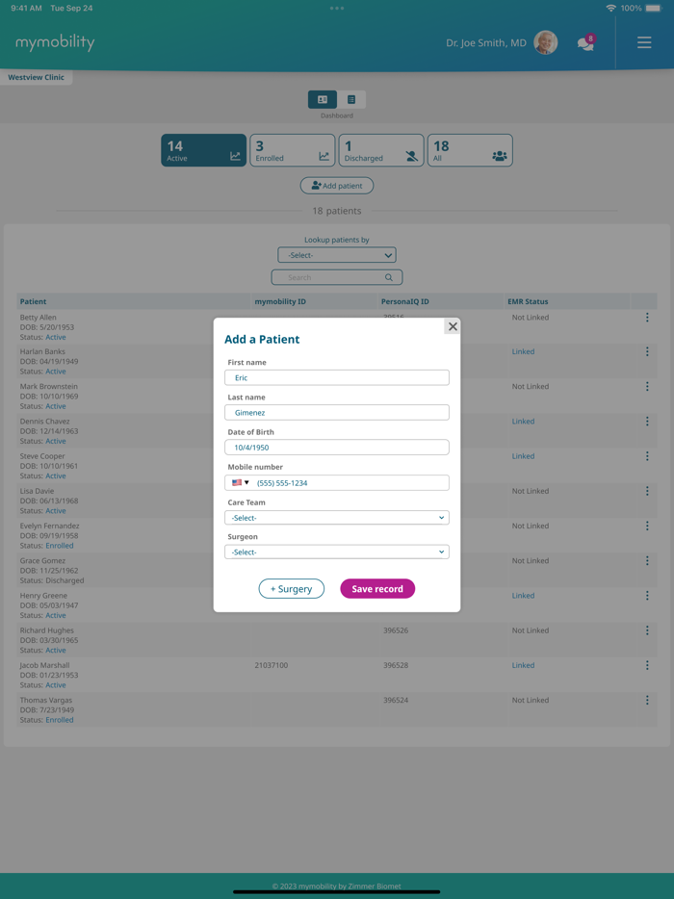The image size is (674, 899).
Task: Click Linked status for Dennis Chavez
Action: [x=523, y=422]
